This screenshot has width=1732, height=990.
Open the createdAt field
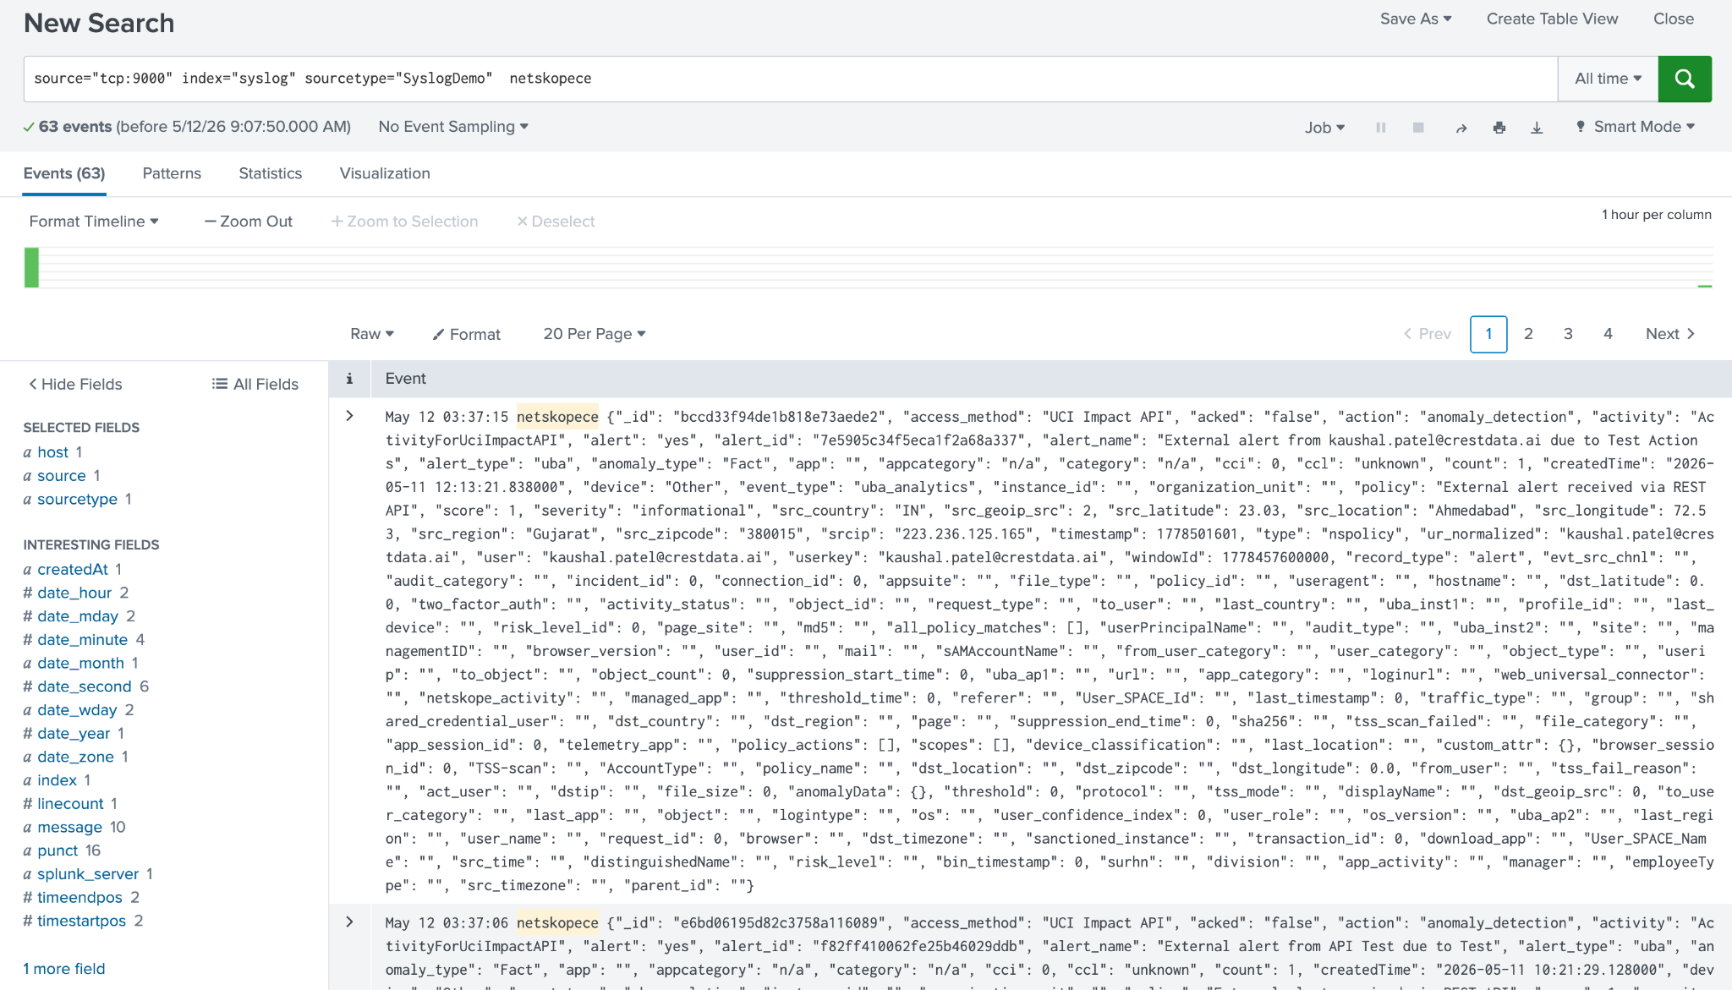[73, 570]
